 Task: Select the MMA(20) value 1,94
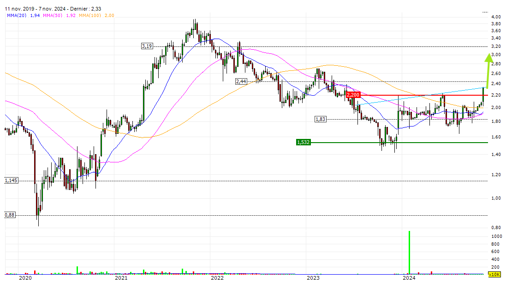point(35,16)
